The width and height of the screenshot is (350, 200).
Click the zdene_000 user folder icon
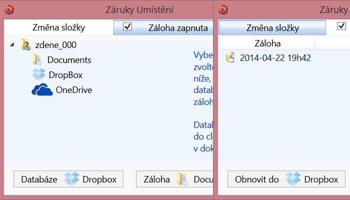pyautogui.click(x=25, y=45)
